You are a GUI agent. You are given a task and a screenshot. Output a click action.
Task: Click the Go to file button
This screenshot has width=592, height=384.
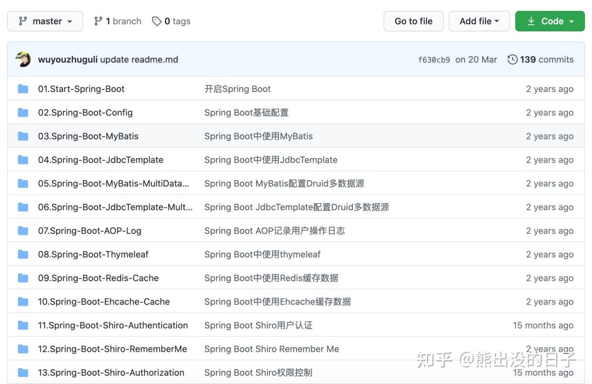[413, 21]
